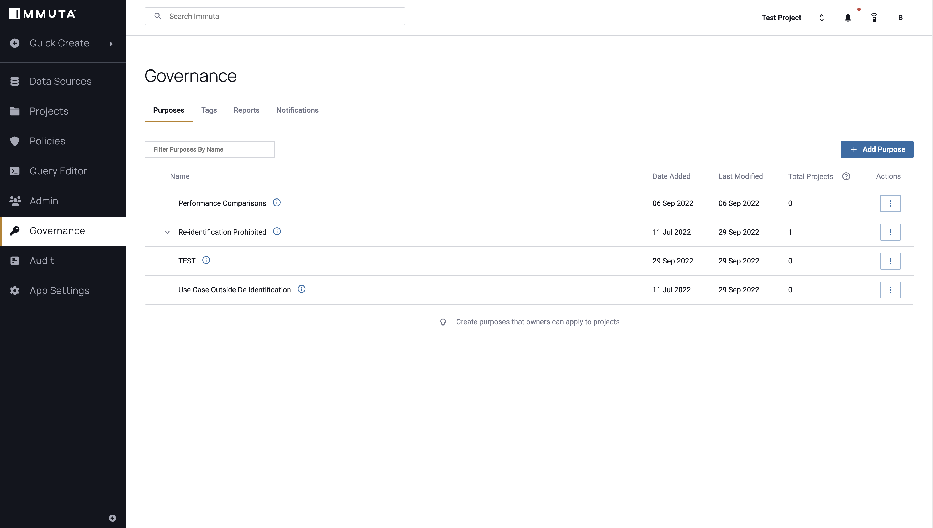Image resolution: width=933 pixels, height=528 pixels.
Task: Select the Notifications tab in Governance
Action: point(297,110)
